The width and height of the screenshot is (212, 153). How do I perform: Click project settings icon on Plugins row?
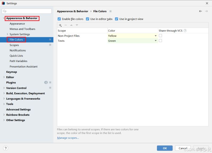coord(50,82)
